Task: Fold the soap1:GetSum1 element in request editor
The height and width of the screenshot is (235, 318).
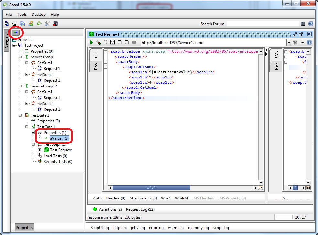Action: coord(106,67)
